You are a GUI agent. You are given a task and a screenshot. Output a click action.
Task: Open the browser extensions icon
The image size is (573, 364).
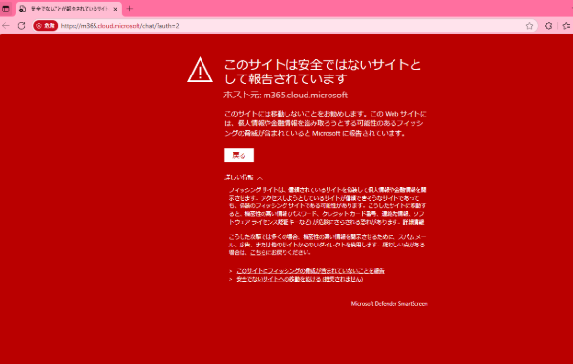[548, 26]
